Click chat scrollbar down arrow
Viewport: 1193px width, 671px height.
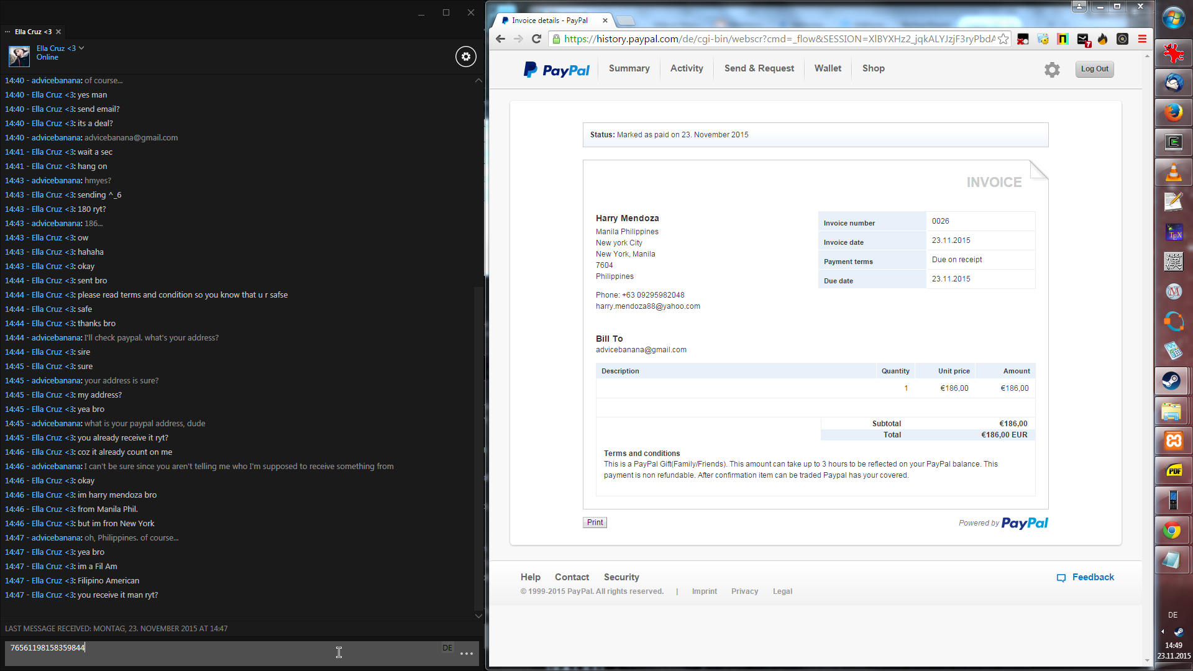[x=478, y=616]
